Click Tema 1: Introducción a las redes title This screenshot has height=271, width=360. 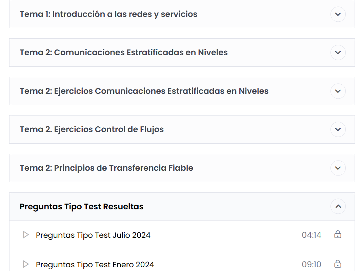click(108, 14)
